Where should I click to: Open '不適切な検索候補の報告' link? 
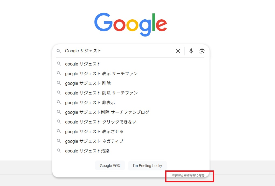(x=188, y=176)
